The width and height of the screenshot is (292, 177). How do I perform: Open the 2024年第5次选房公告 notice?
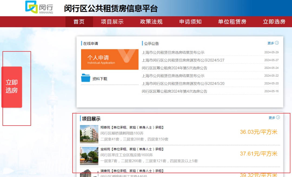point(174,68)
